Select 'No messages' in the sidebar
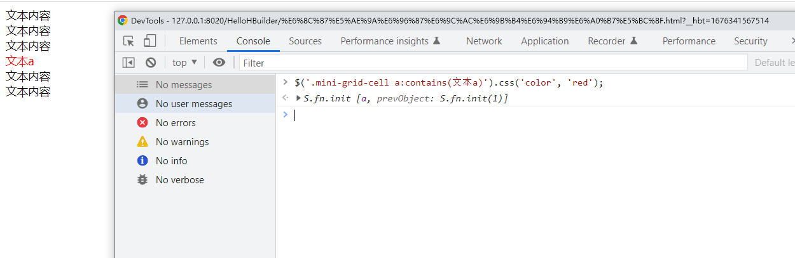Viewport: 795px width, 258px height. (183, 85)
